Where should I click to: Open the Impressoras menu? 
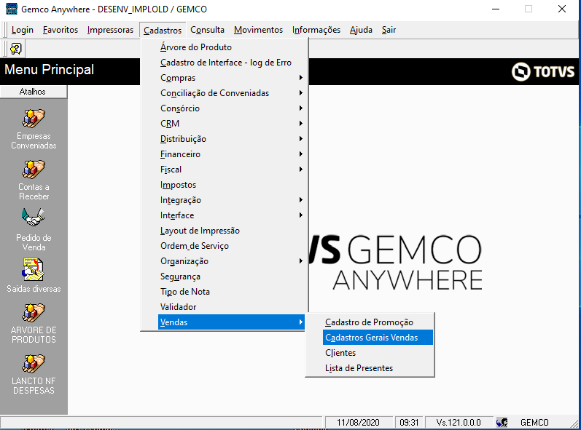110,30
